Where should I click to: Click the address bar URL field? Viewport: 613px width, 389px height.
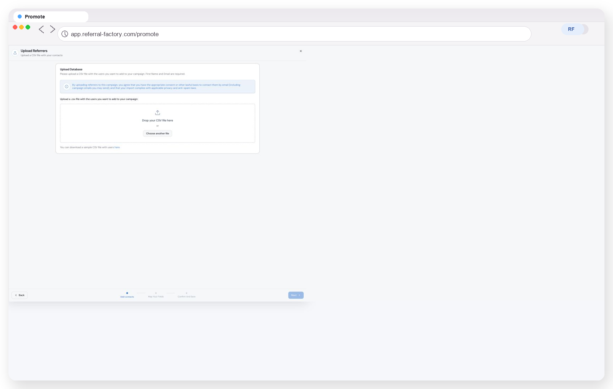click(x=294, y=34)
